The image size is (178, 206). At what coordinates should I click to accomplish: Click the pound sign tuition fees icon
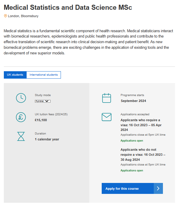point(21,117)
